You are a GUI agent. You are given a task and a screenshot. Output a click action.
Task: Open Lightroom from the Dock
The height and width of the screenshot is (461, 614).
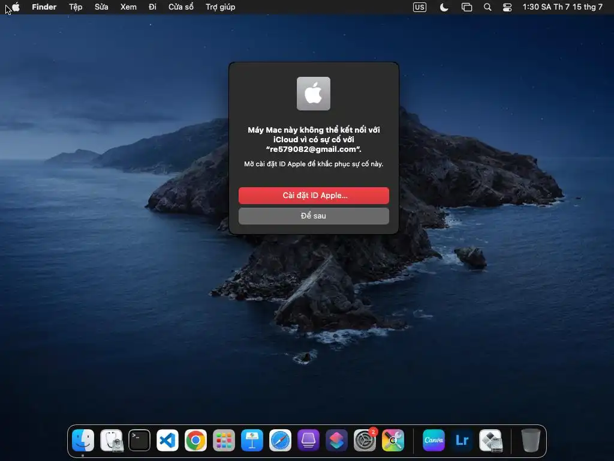(462, 440)
